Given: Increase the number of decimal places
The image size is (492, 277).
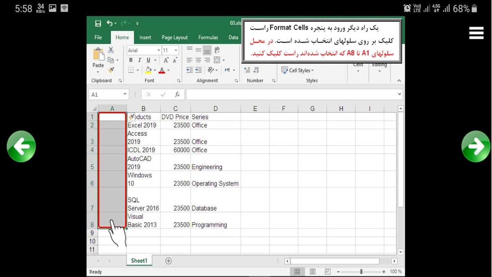Looking at the screenshot, I should [247, 70].
